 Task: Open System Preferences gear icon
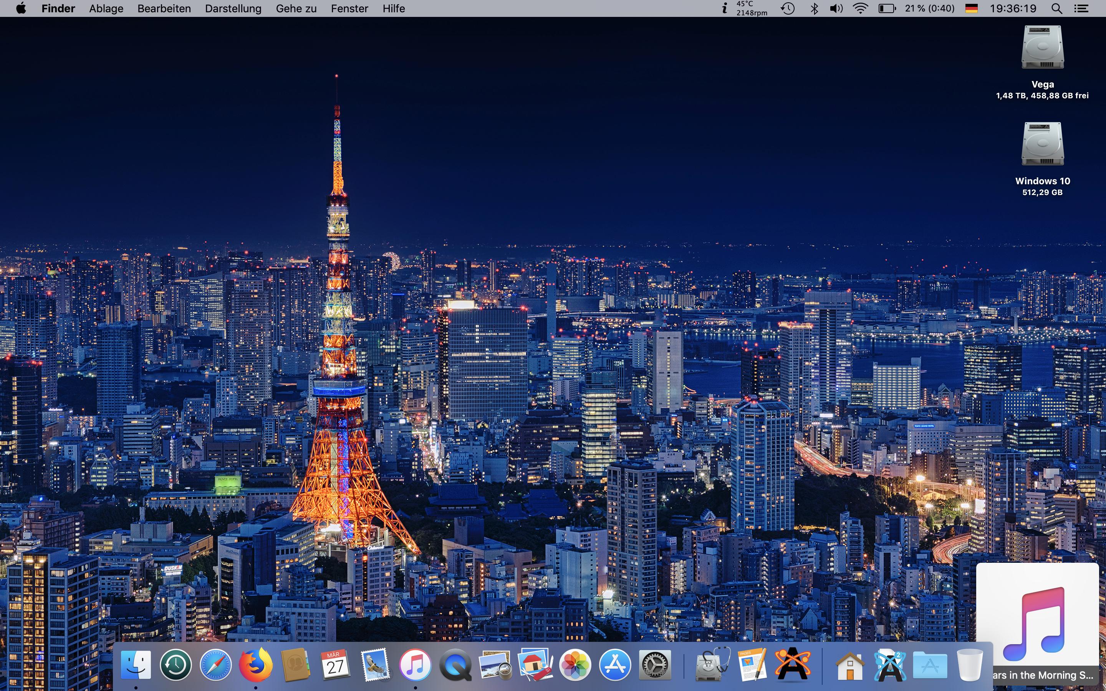654,665
